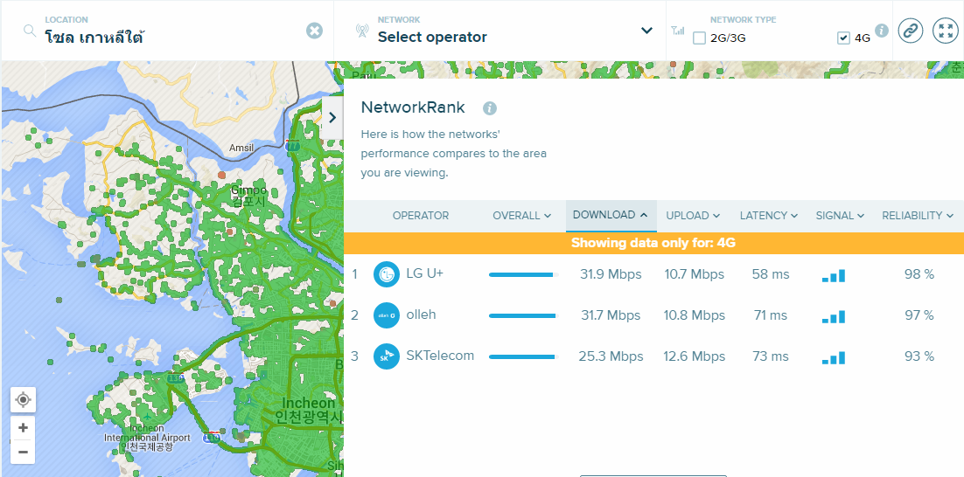Click olleh overall score bar
The image size is (964, 477).
coord(522,315)
